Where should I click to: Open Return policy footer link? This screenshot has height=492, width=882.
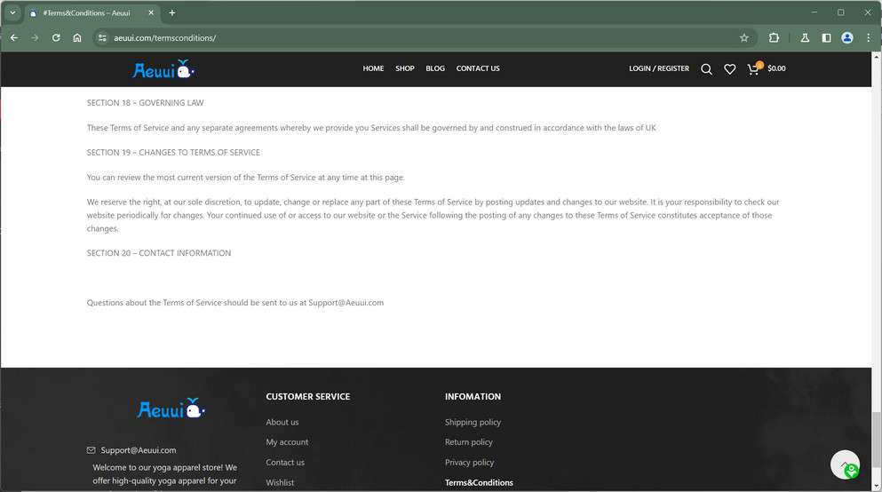pos(469,442)
